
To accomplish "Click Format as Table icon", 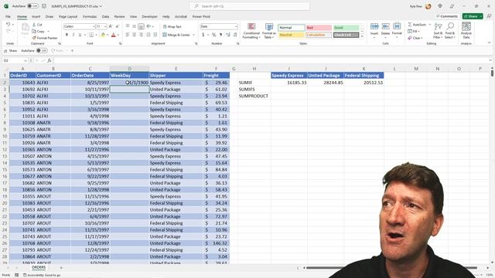I will coord(269,27).
